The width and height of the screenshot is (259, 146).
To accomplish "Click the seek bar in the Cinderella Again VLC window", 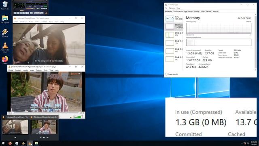I will click(47, 113).
